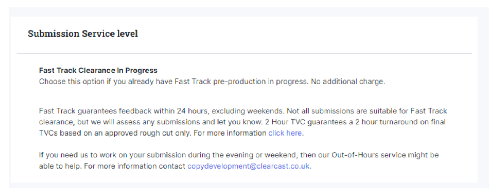This screenshot has width=504, height=192.
Task: Click the copydevelopment@clearcast.co.uk email link
Action: click(248, 166)
